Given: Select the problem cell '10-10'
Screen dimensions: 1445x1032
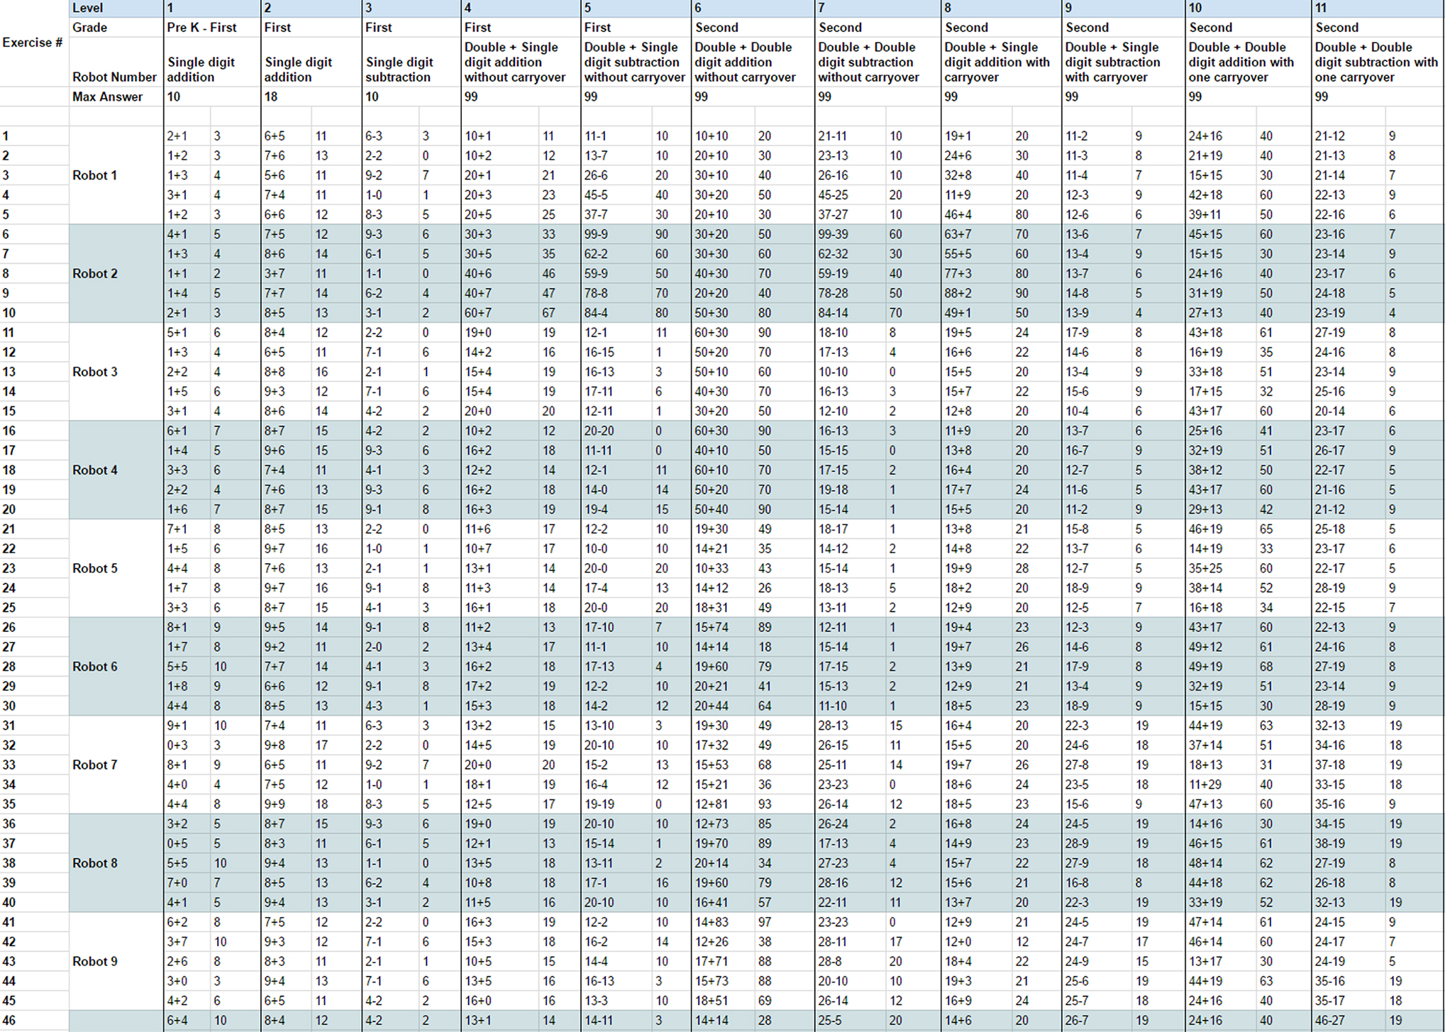Looking at the screenshot, I should pyautogui.click(x=850, y=372).
